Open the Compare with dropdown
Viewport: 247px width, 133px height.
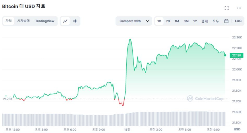(x=130, y=21)
